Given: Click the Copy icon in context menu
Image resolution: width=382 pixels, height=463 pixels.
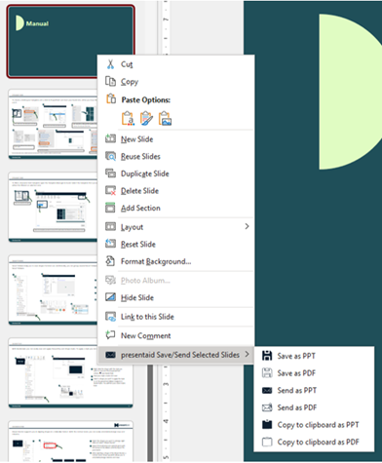Looking at the screenshot, I should [110, 81].
